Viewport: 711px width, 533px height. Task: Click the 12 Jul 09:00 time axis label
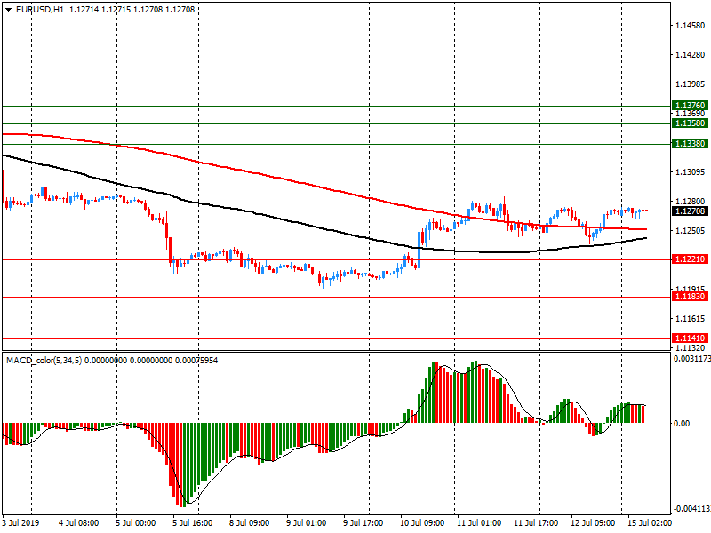pyautogui.click(x=593, y=522)
